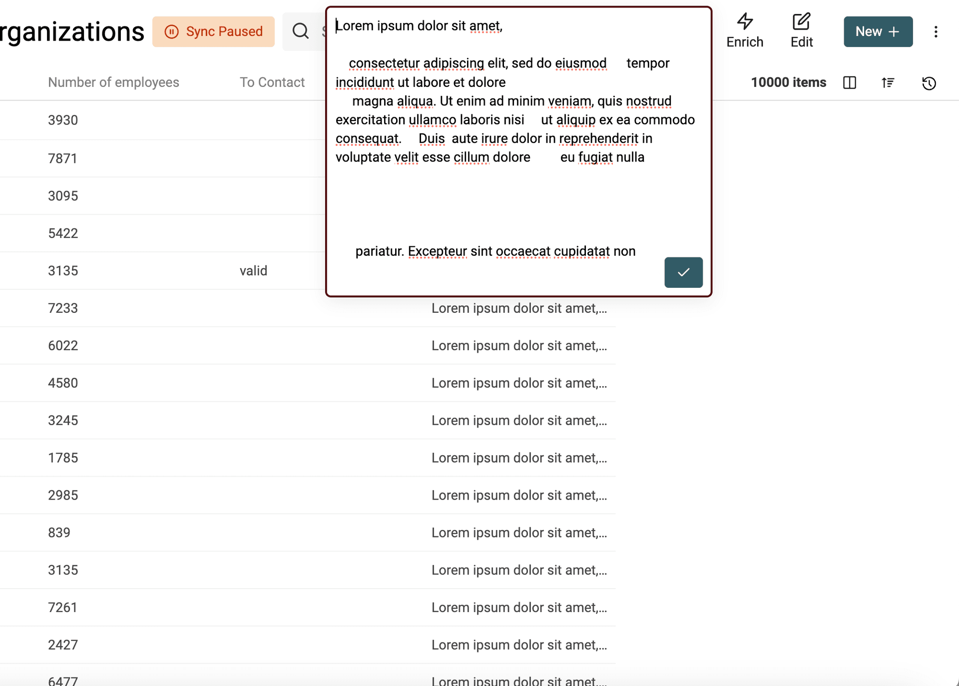The height and width of the screenshot is (686, 959).
Task: Click the New plus button
Action: coord(878,31)
